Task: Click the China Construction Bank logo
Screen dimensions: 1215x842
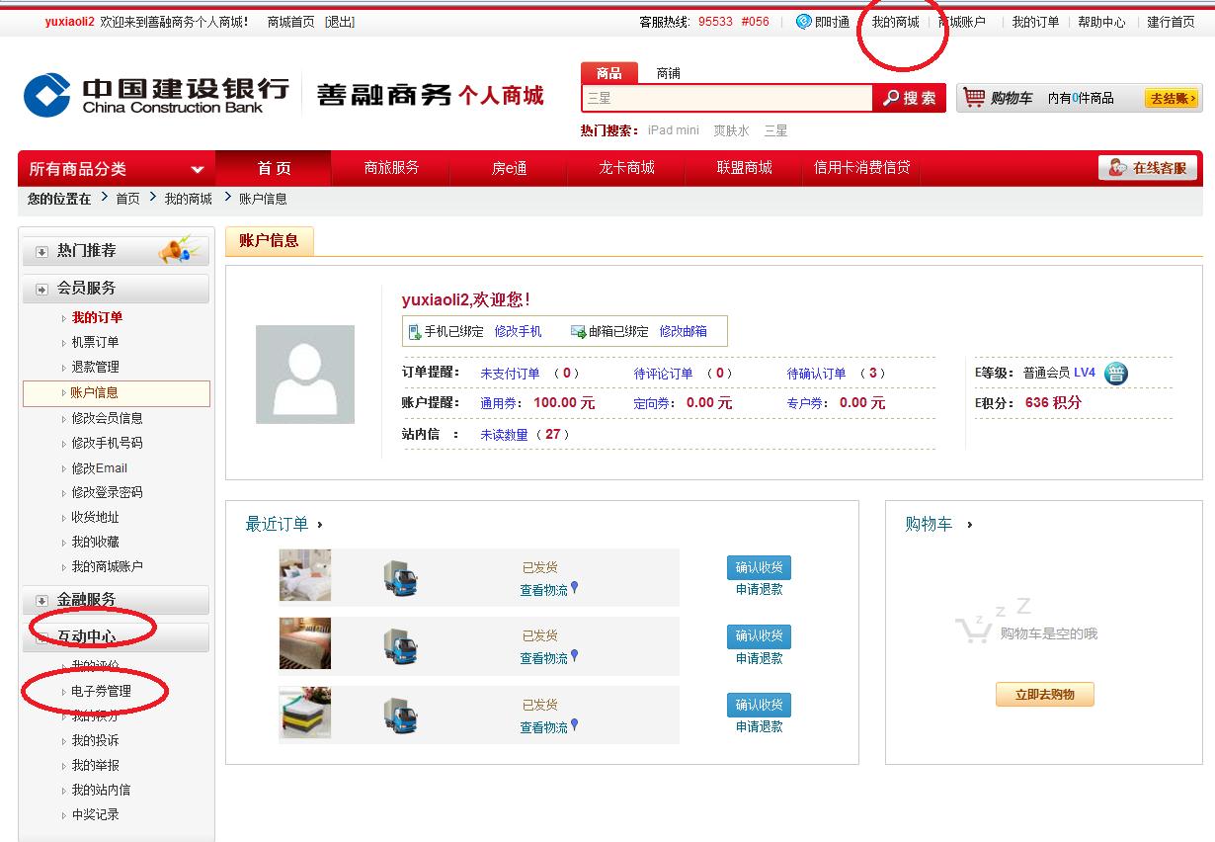Action: pyautogui.click(x=156, y=95)
